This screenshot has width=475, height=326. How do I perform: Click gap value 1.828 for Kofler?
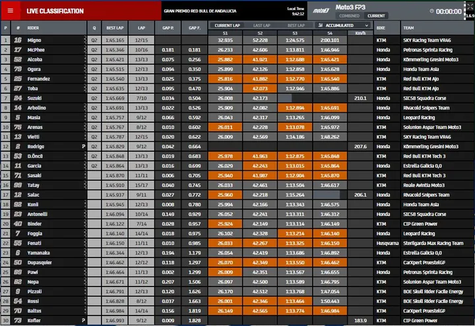195,320
